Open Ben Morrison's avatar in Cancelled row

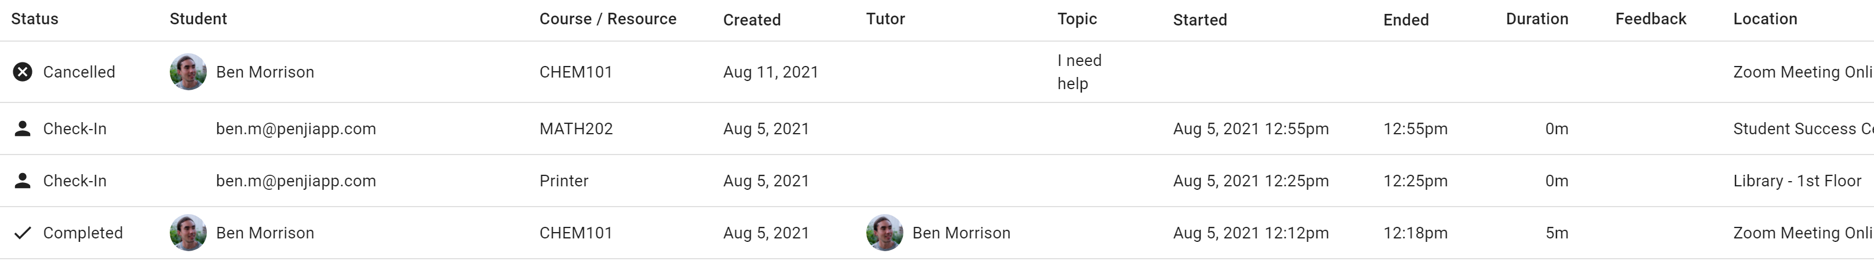pyautogui.click(x=188, y=72)
